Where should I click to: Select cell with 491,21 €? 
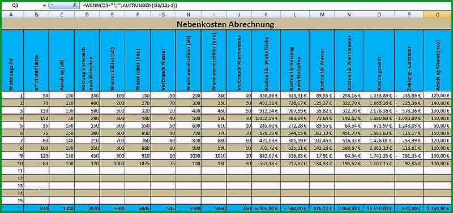tap(266, 103)
